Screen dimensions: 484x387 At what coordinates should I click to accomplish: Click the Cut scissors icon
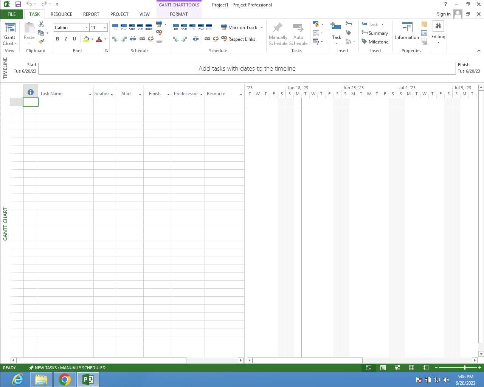[x=41, y=24]
